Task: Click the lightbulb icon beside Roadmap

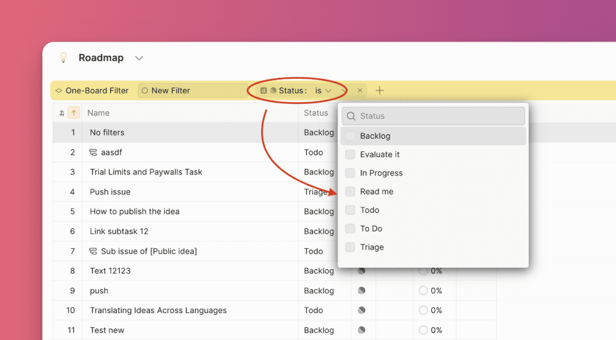Action: coord(63,58)
